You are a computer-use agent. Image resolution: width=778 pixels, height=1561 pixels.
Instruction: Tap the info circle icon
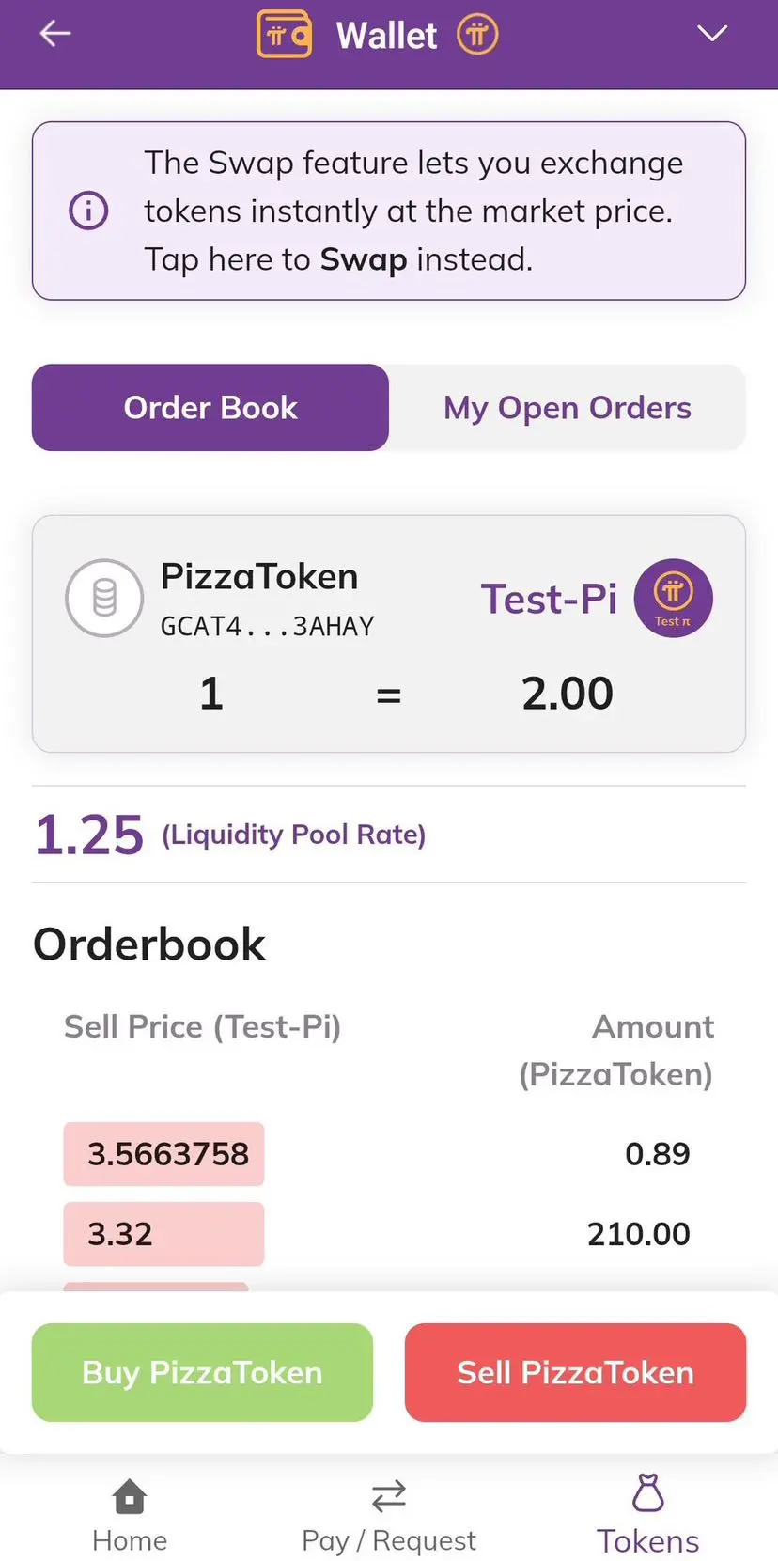88,210
